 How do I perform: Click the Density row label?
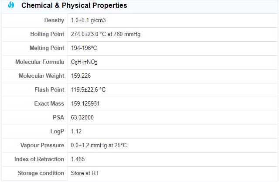[x=54, y=20]
